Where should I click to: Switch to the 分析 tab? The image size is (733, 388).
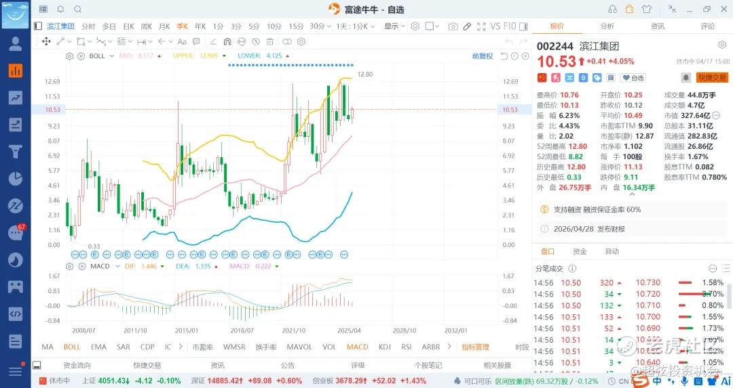click(x=607, y=26)
